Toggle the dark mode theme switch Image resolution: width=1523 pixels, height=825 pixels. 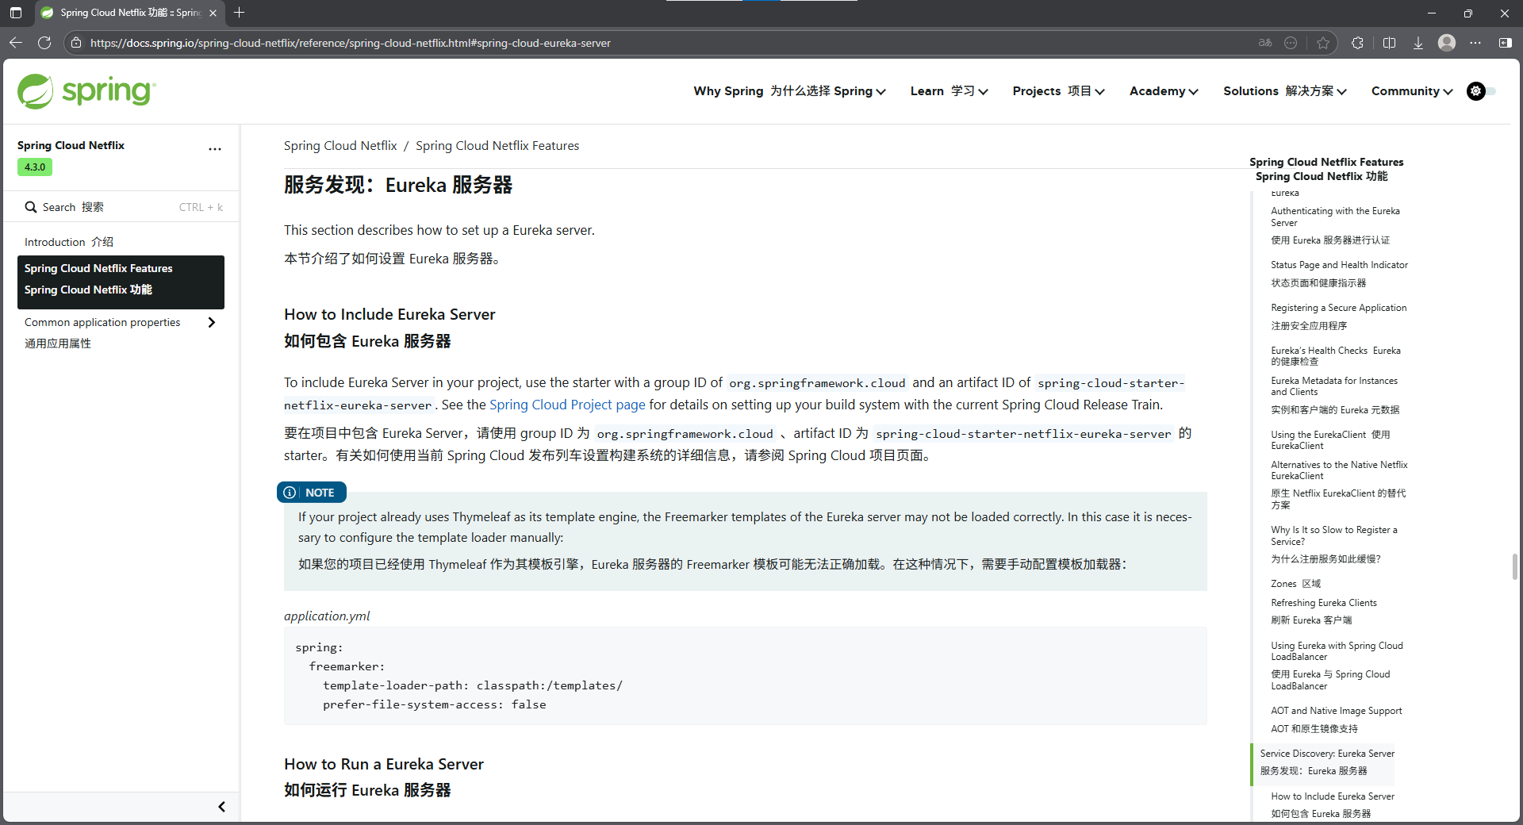[1480, 90]
